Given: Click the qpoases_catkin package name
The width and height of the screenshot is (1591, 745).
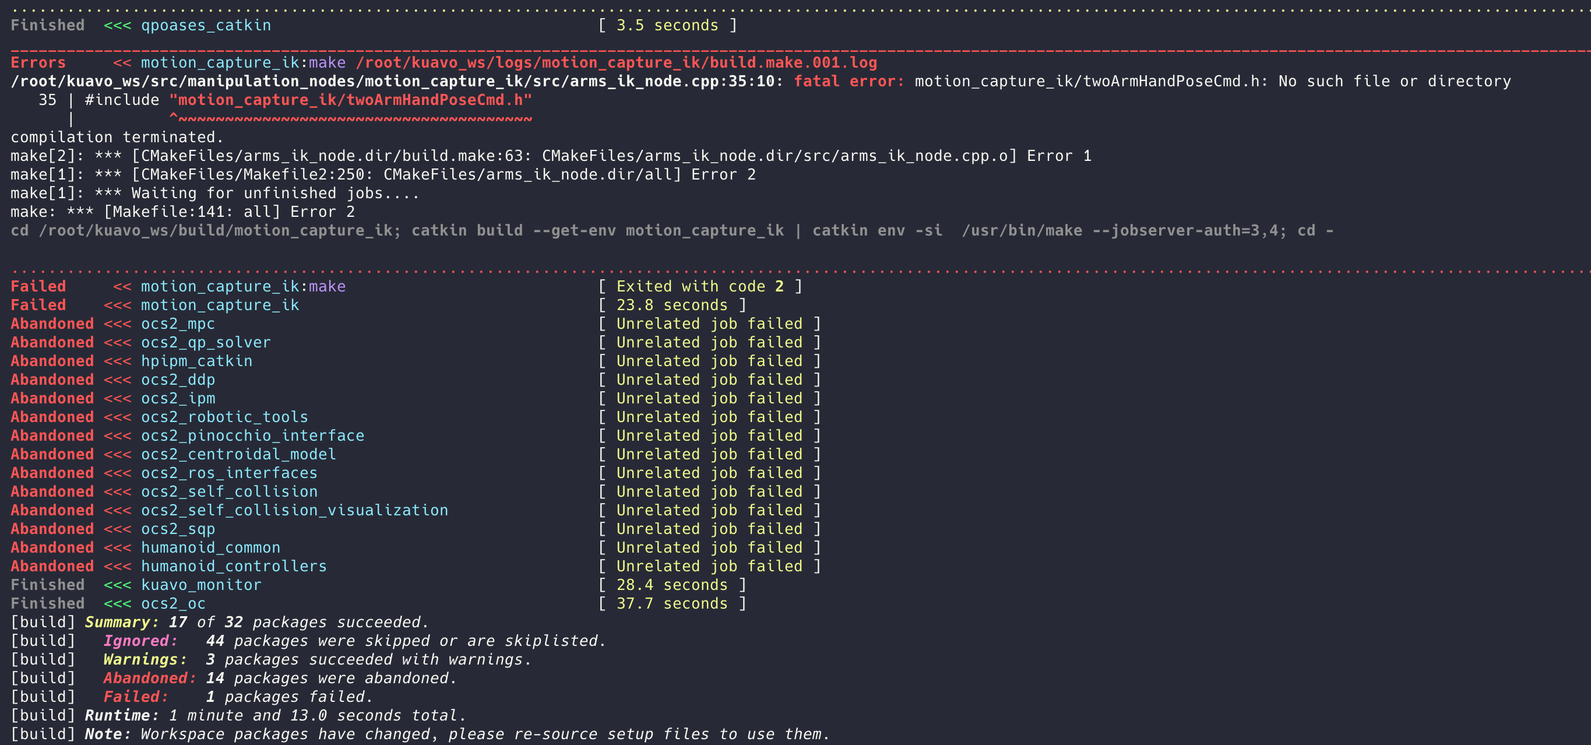Looking at the screenshot, I should pyautogui.click(x=206, y=25).
